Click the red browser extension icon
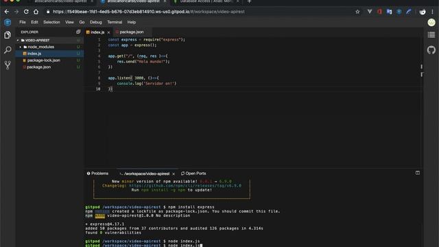439x247 pixels. (379, 12)
